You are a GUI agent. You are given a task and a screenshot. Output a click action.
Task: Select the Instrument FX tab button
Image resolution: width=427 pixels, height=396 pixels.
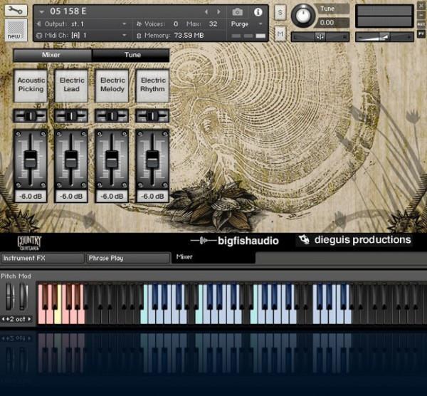pos(42,258)
